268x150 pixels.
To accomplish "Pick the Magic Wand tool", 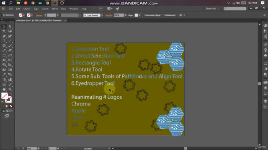I will click(x=4, y=31).
